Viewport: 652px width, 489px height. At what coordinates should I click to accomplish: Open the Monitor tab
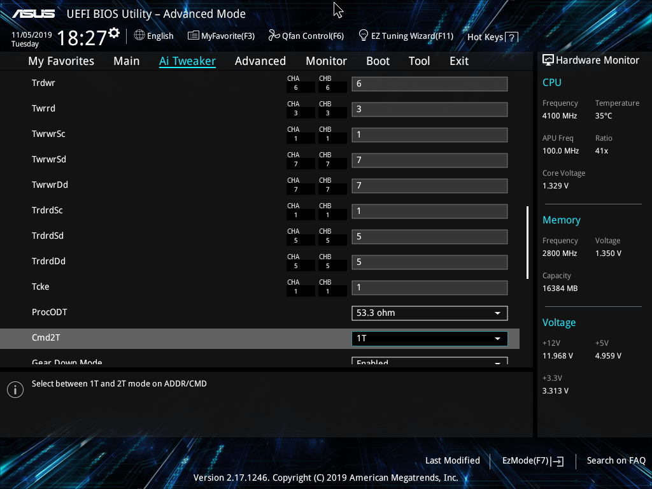(327, 61)
